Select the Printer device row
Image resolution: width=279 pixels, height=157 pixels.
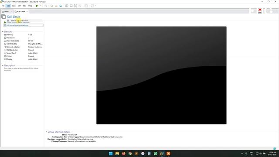[23, 56]
